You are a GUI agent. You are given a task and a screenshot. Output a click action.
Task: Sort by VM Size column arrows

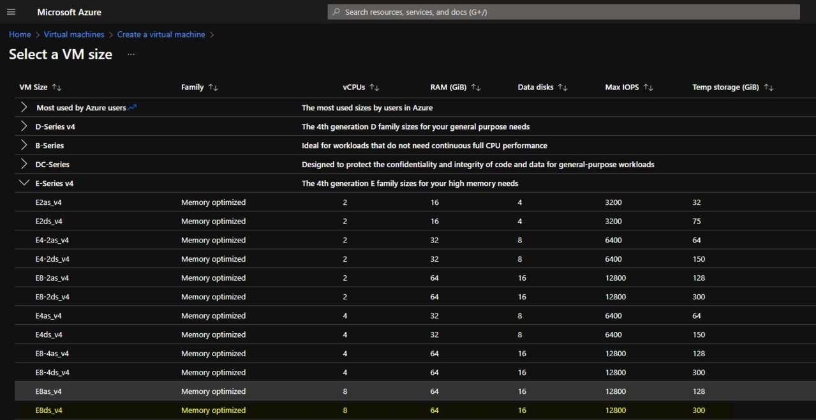pos(57,87)
